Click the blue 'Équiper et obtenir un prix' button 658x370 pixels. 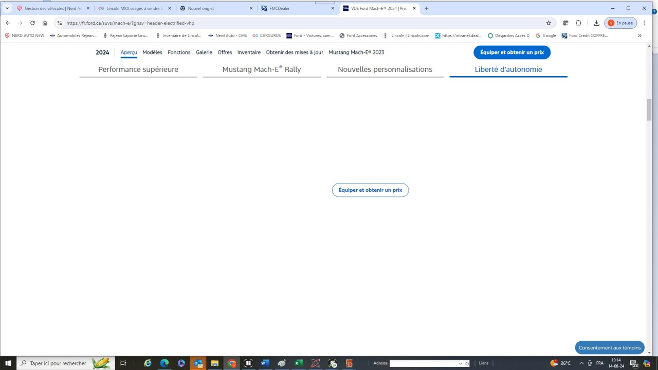512,52
